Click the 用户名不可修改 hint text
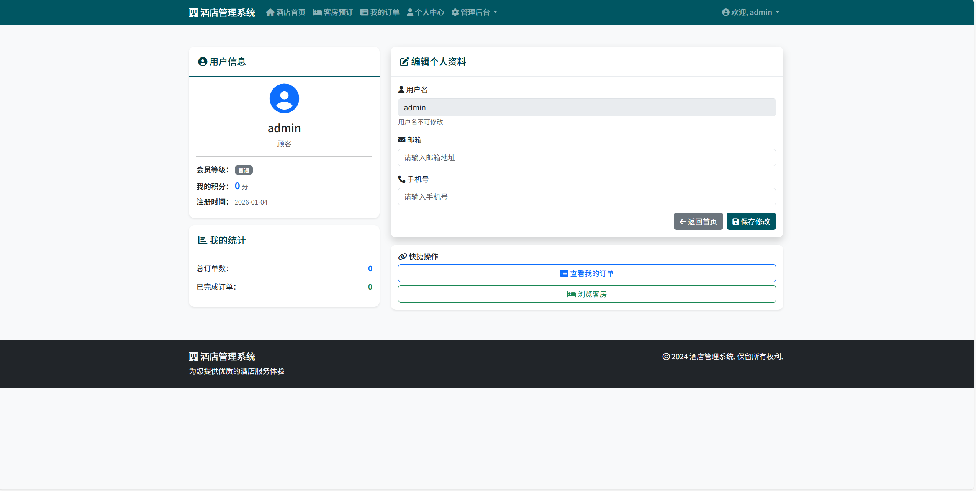Viewport: 976px width, 491px height. click(x=421, y=122)
